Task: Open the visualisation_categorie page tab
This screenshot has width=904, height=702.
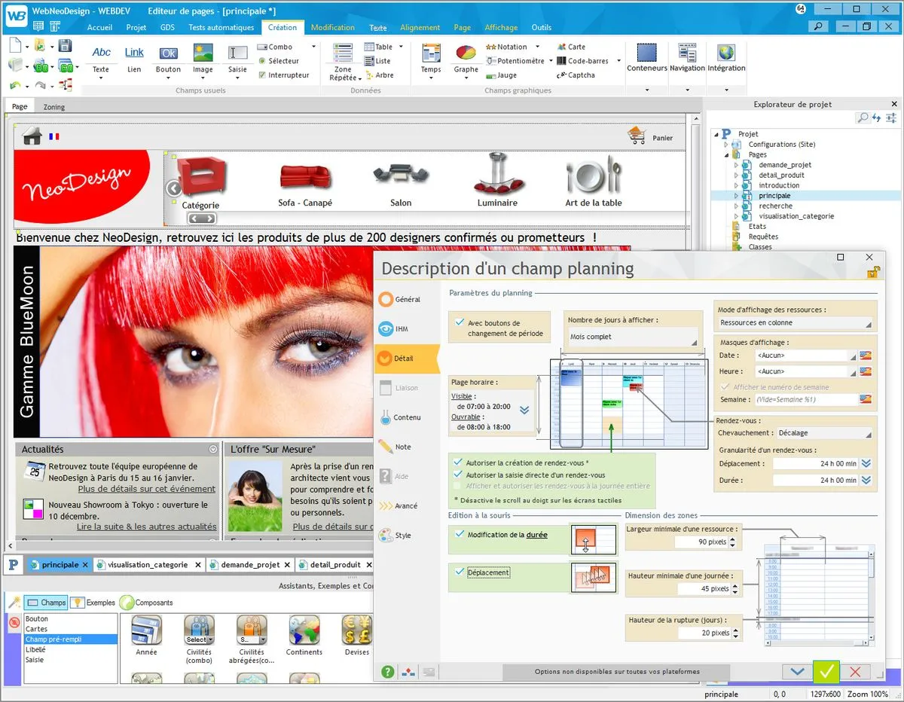Action: click(148, 564)
